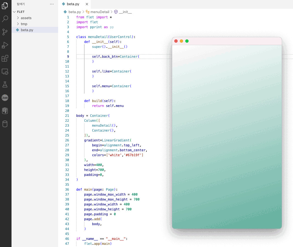Open the Run and Debug view

click(x=5, y=45)
